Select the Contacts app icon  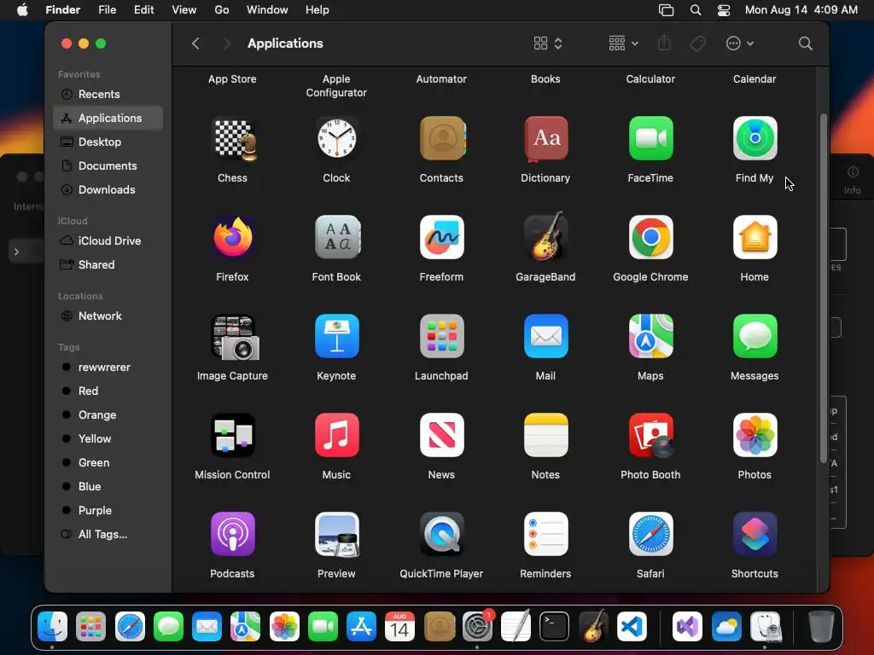(441, 139)
